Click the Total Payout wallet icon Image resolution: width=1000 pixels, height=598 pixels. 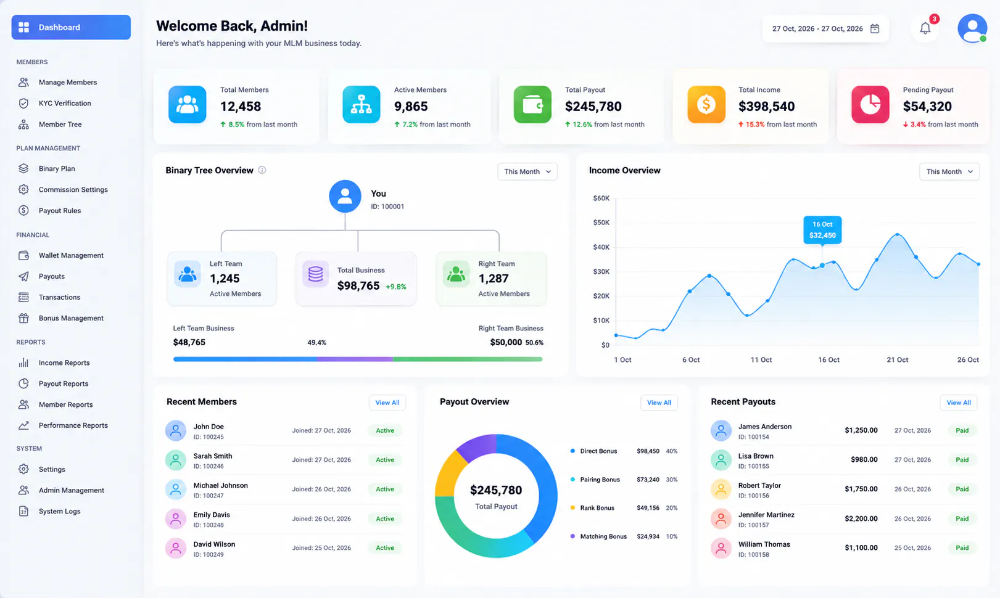[x=532, y=105]
